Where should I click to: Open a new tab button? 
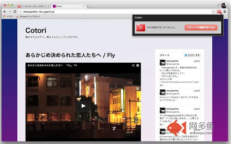pos(90,6)
